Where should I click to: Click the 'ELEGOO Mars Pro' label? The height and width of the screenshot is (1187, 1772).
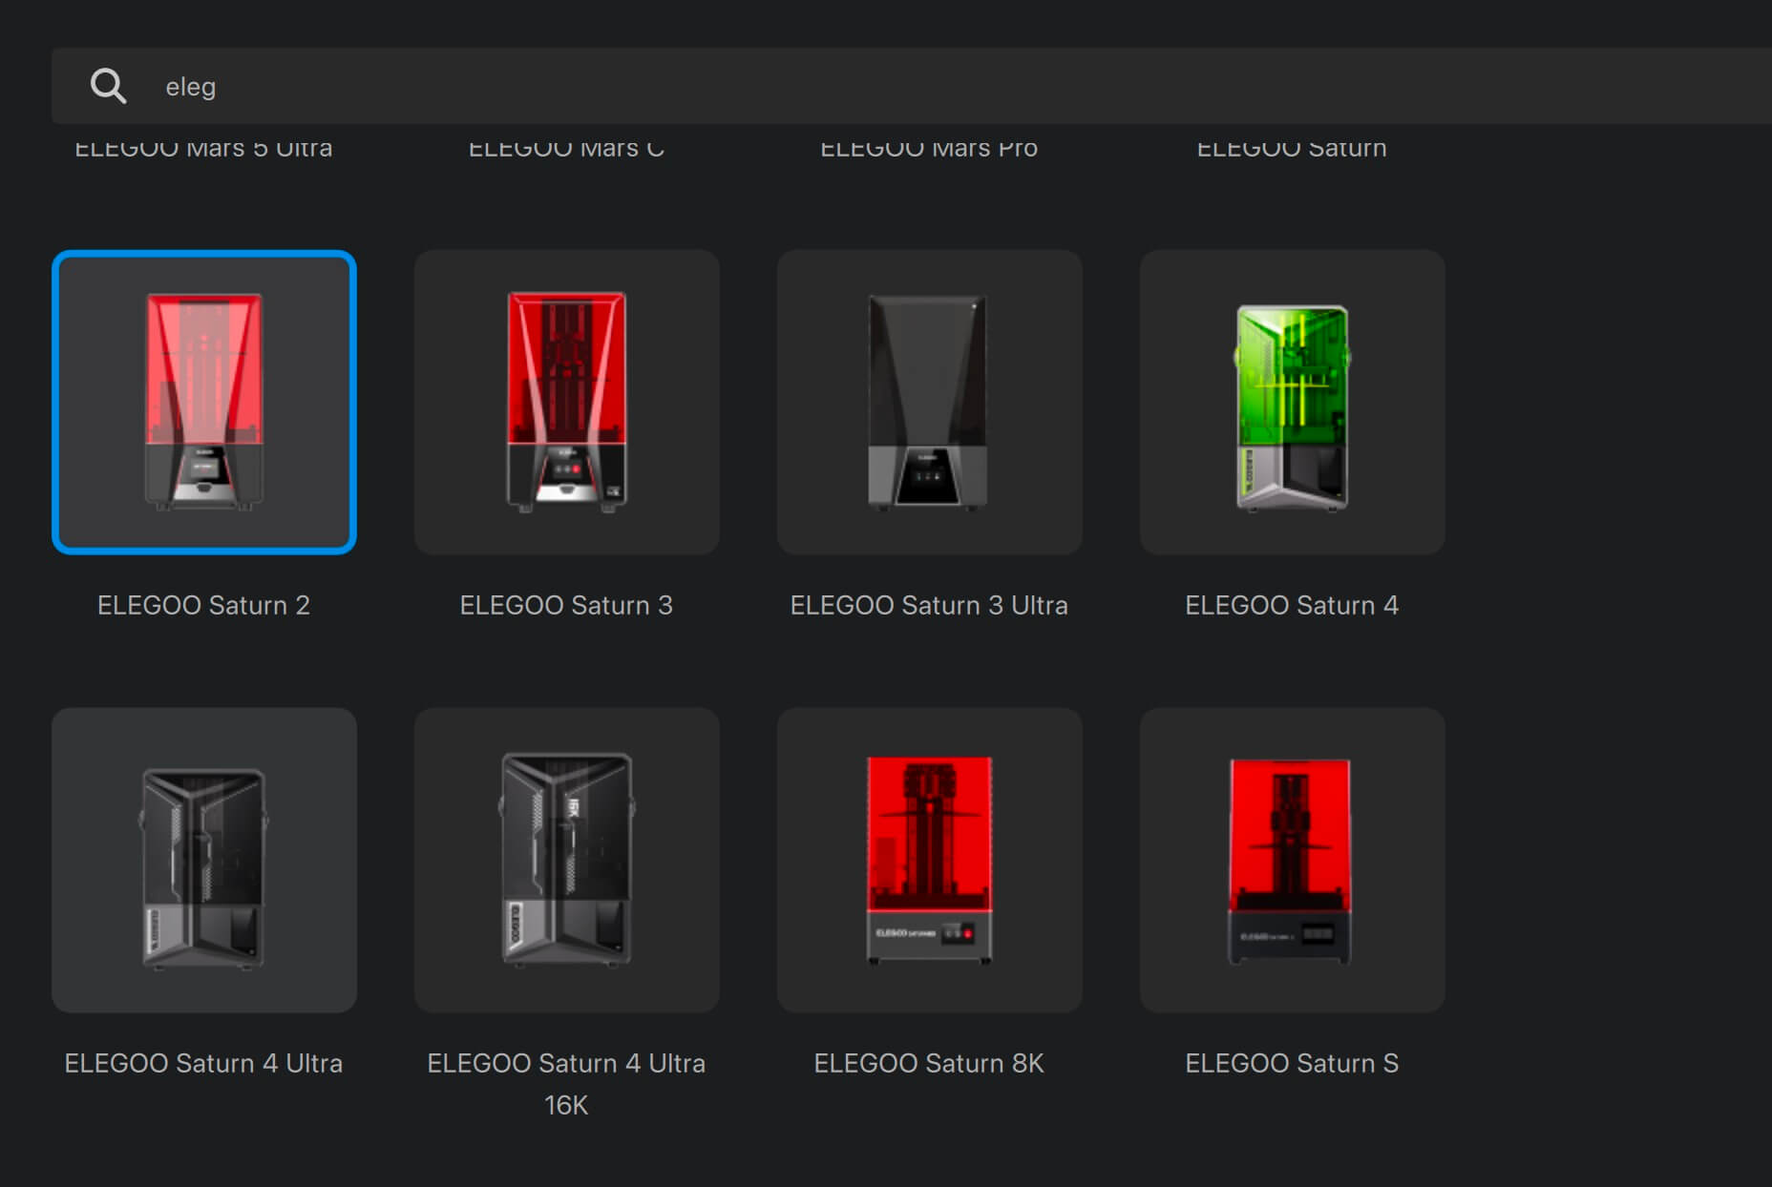coord(930,148)
